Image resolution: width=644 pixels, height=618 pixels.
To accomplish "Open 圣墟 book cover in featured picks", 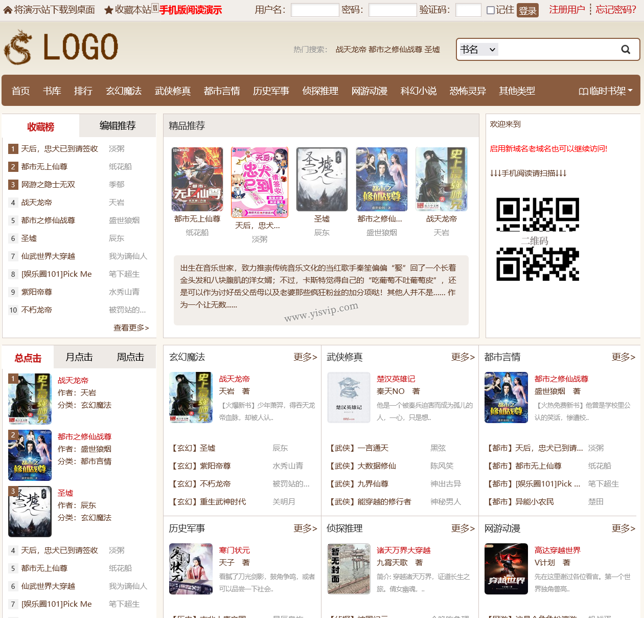I will click(x=322, y=179).
